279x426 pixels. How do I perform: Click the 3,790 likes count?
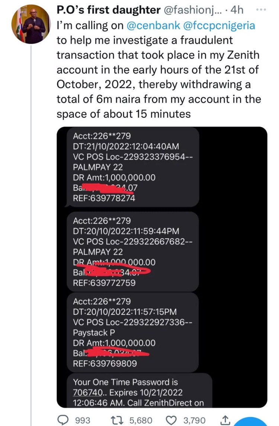pyautogui.click(x=195, y=420)
